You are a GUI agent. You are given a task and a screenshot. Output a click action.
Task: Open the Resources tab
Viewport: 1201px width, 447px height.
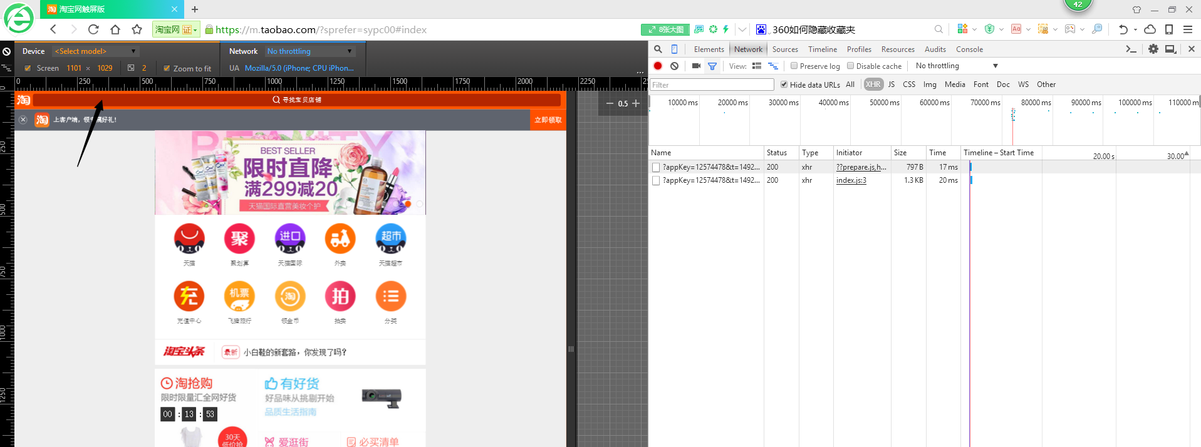coord(898,49)
